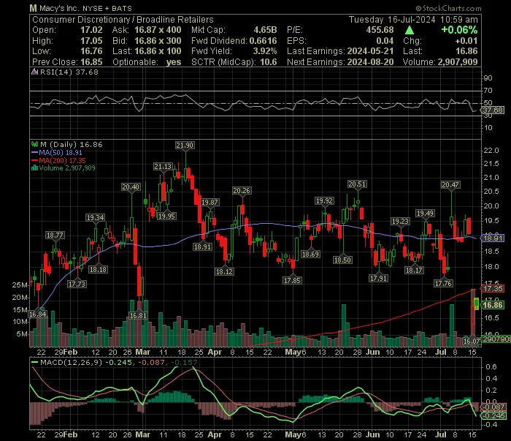
Task: Click the 21.13 price label on chart
Action: 163,167
